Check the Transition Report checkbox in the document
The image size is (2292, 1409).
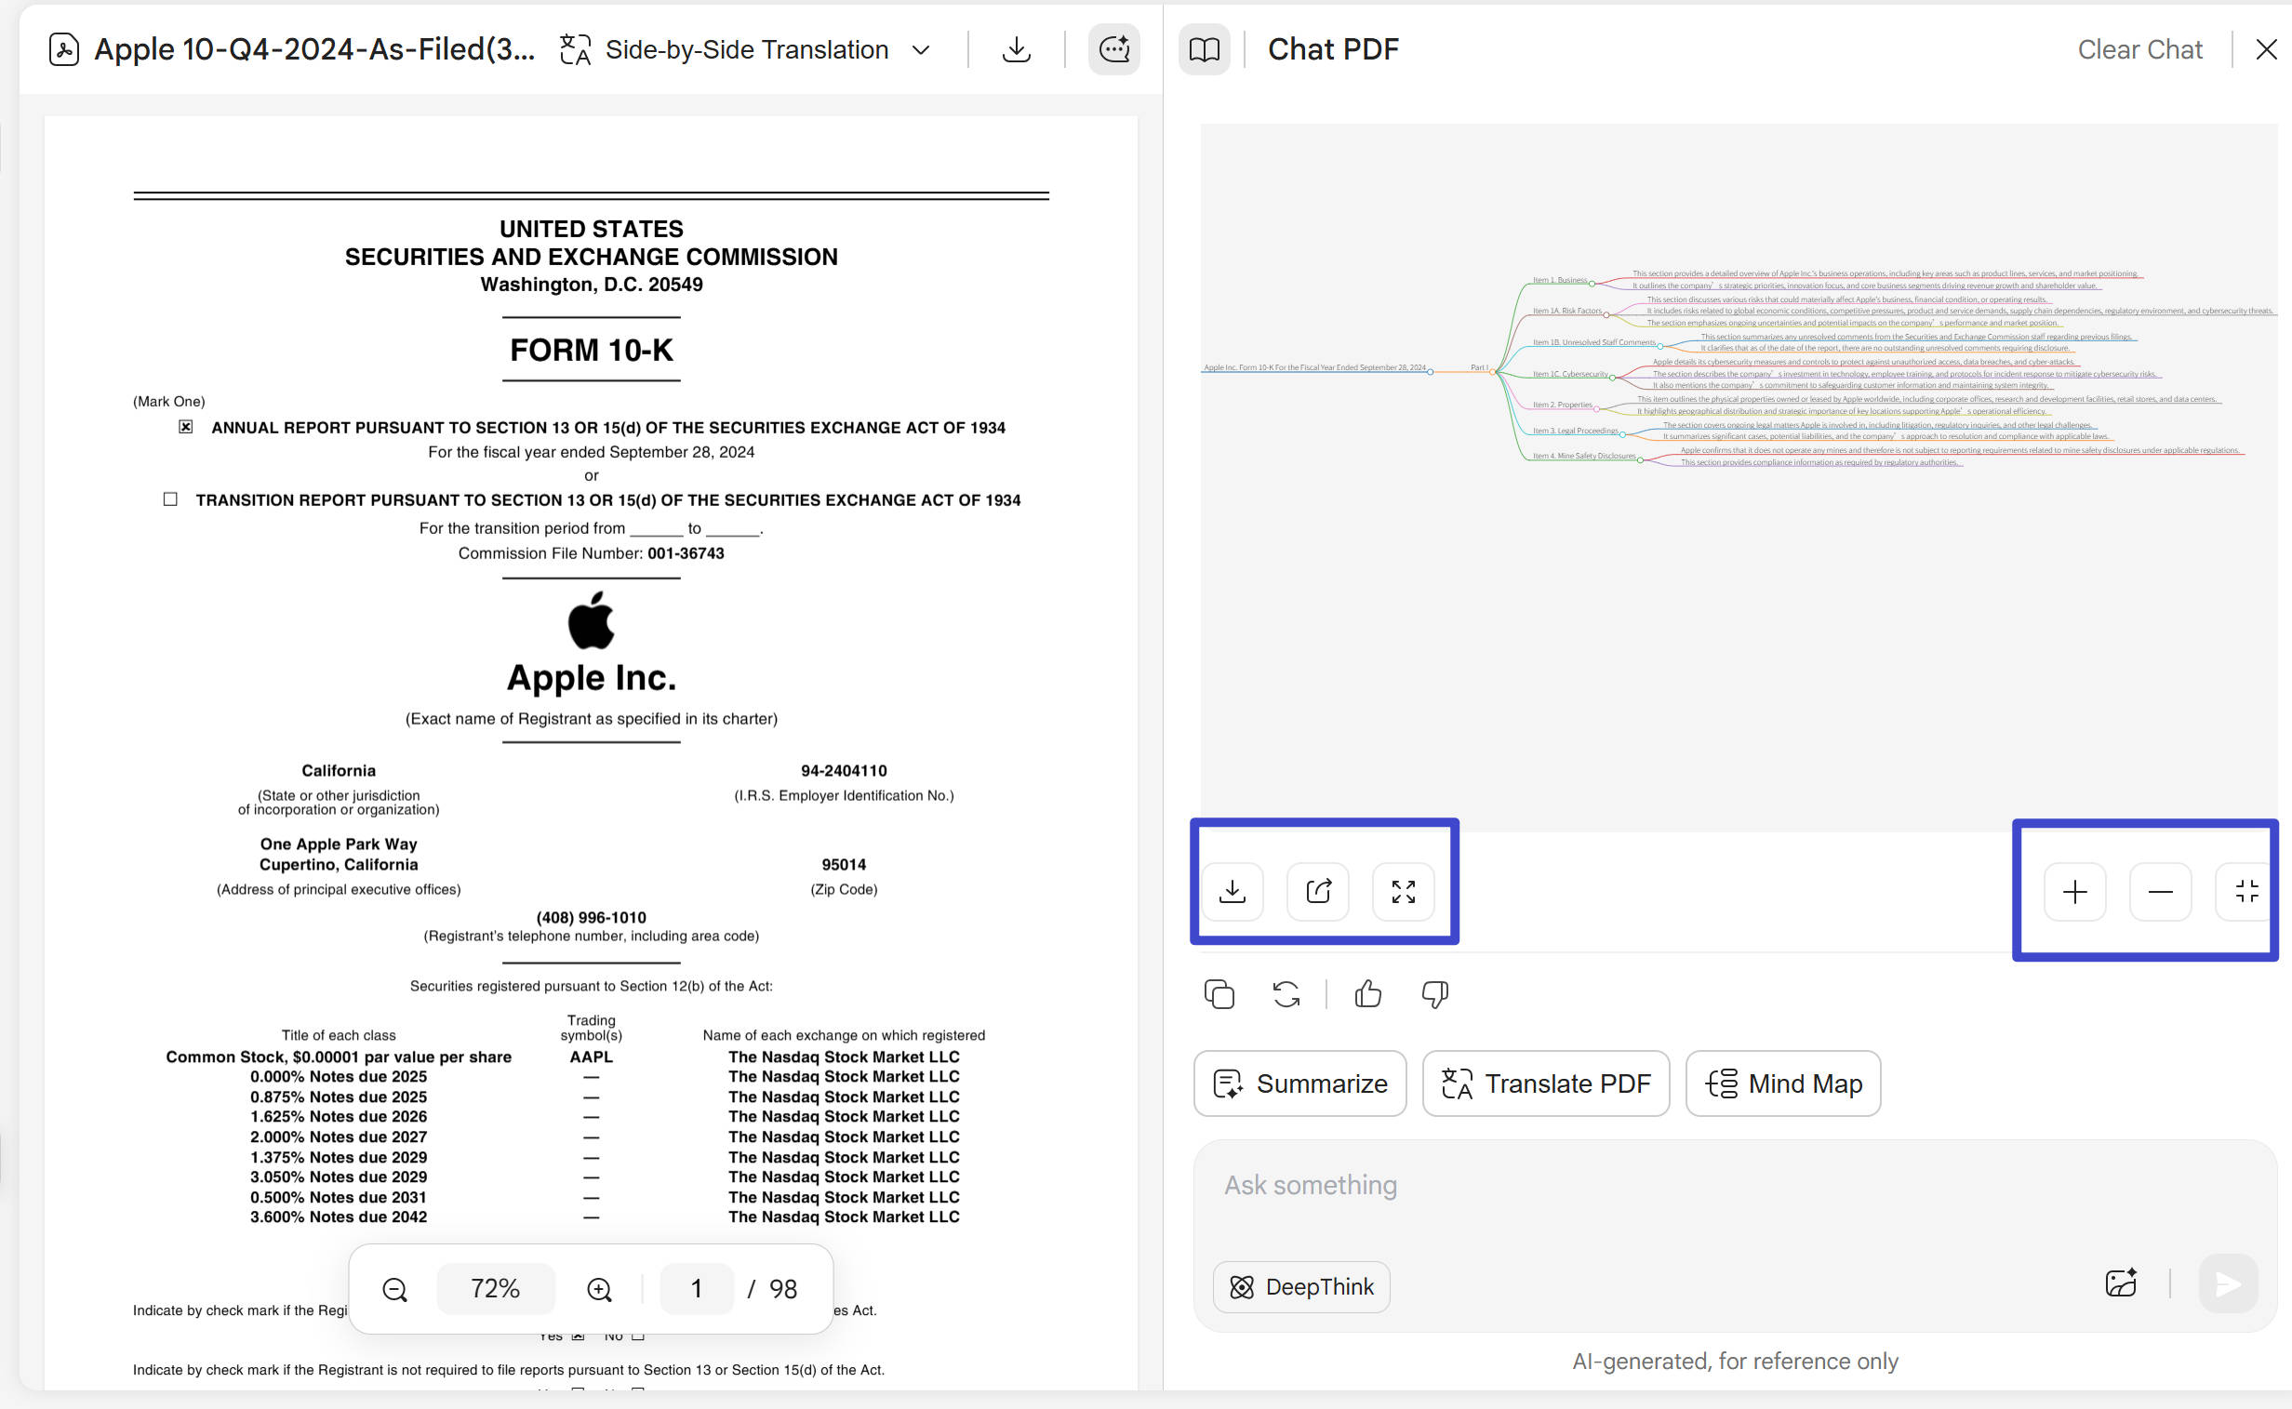[169, 499]
